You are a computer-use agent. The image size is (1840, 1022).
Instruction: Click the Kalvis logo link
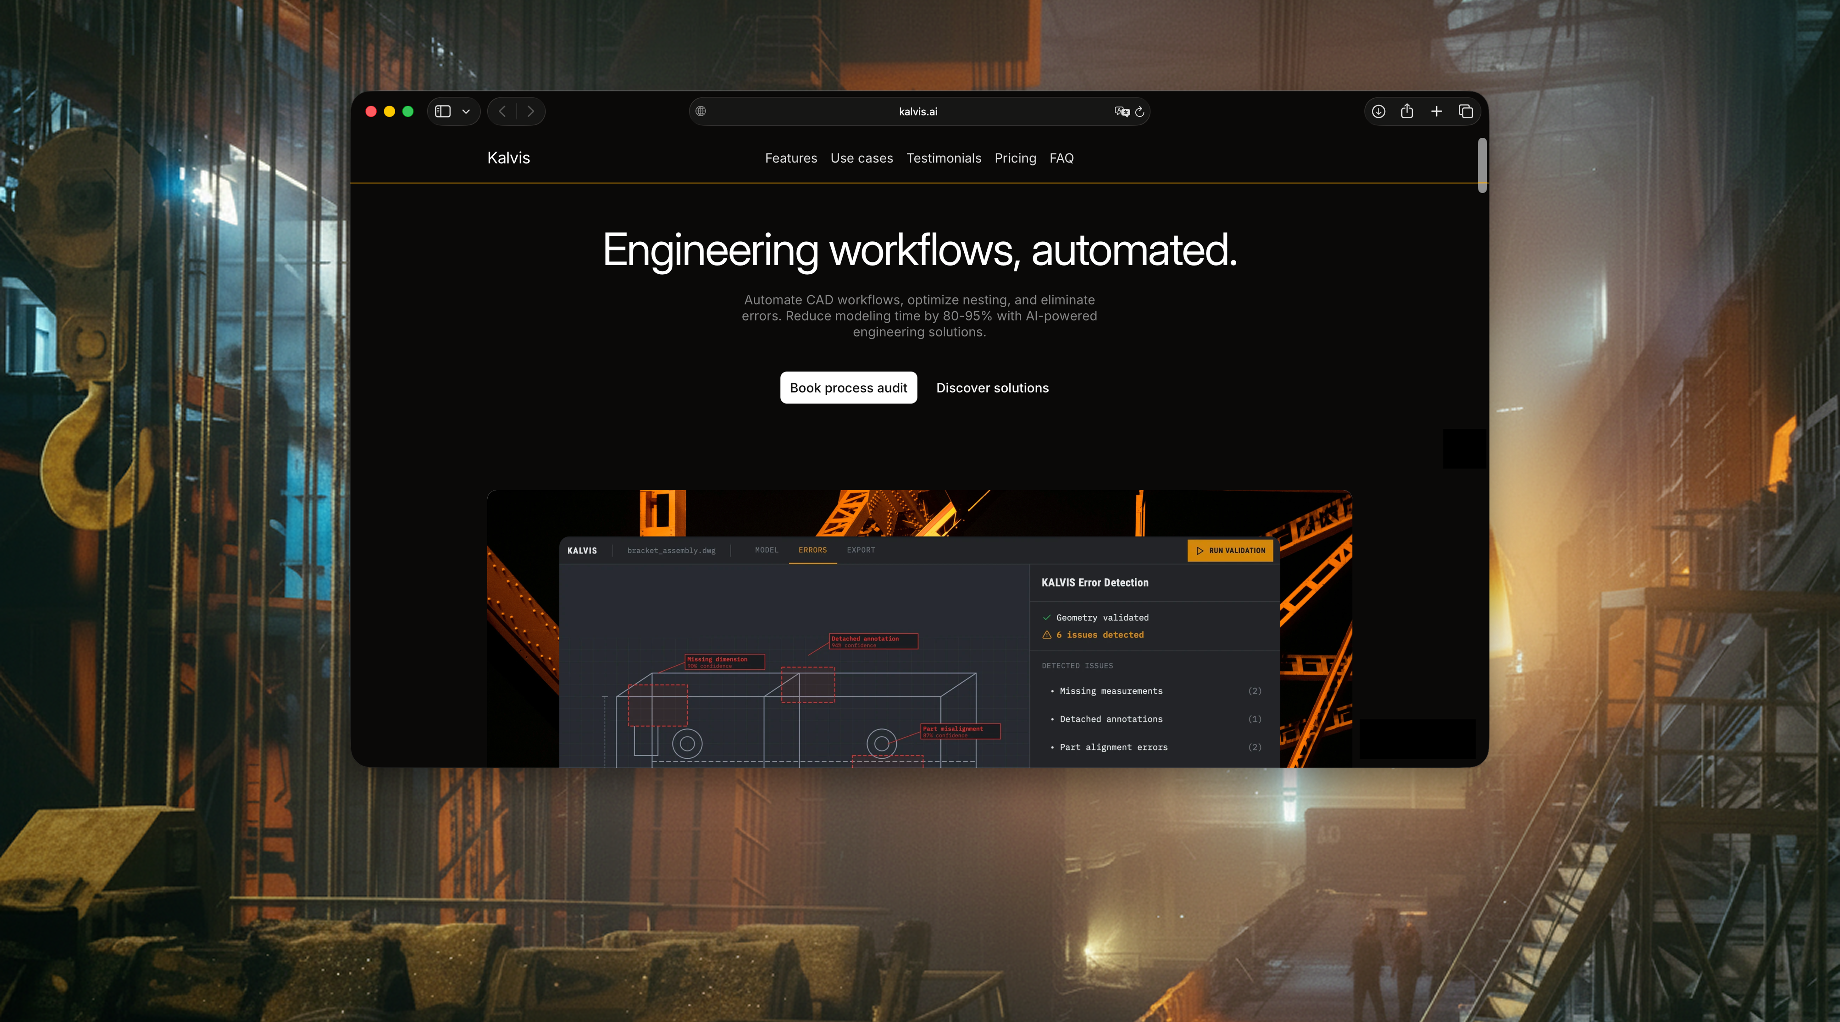508,158
